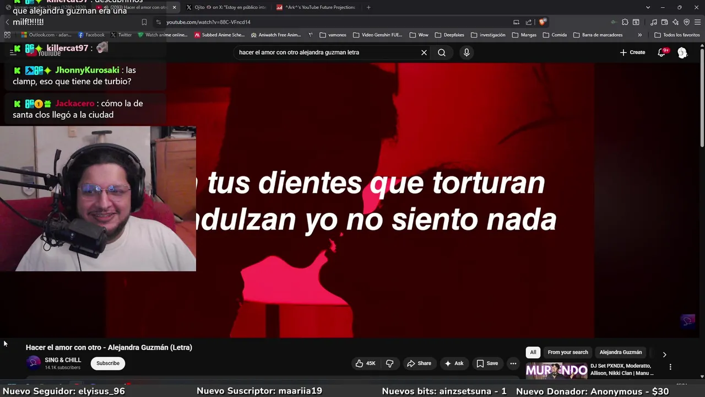
Task: Open the YouTube account avatar menu
Action: coord(682,52)
